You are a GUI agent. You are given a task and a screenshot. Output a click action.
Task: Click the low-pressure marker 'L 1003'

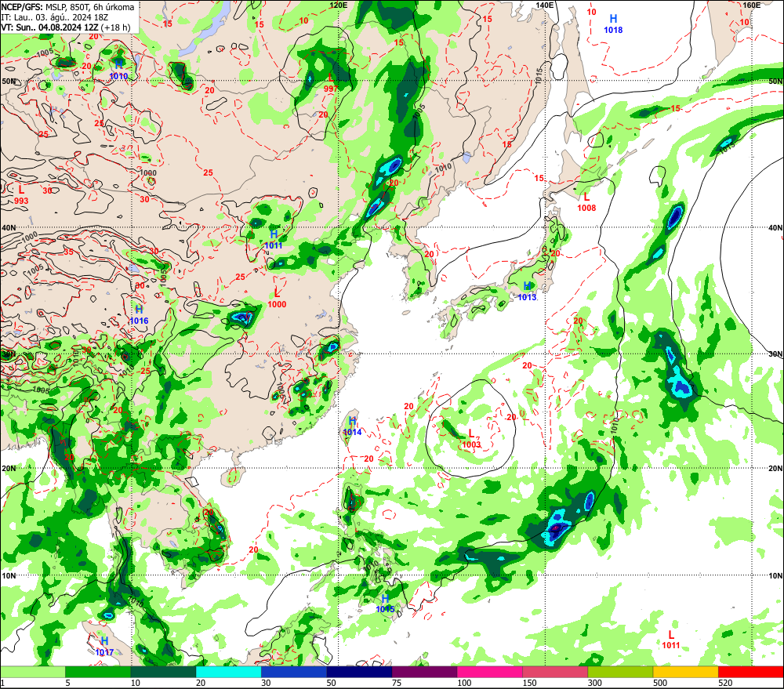pyautogui.click(x=471, y=438)
